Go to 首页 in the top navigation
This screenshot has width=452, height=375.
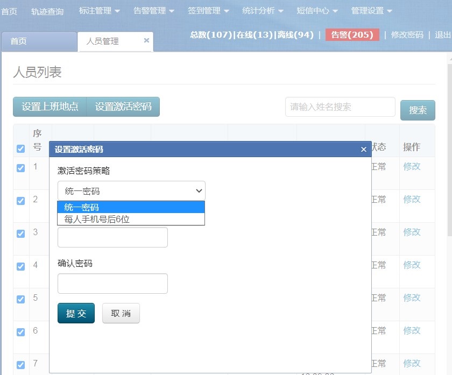pyautogui.click(x=9, y=11)
